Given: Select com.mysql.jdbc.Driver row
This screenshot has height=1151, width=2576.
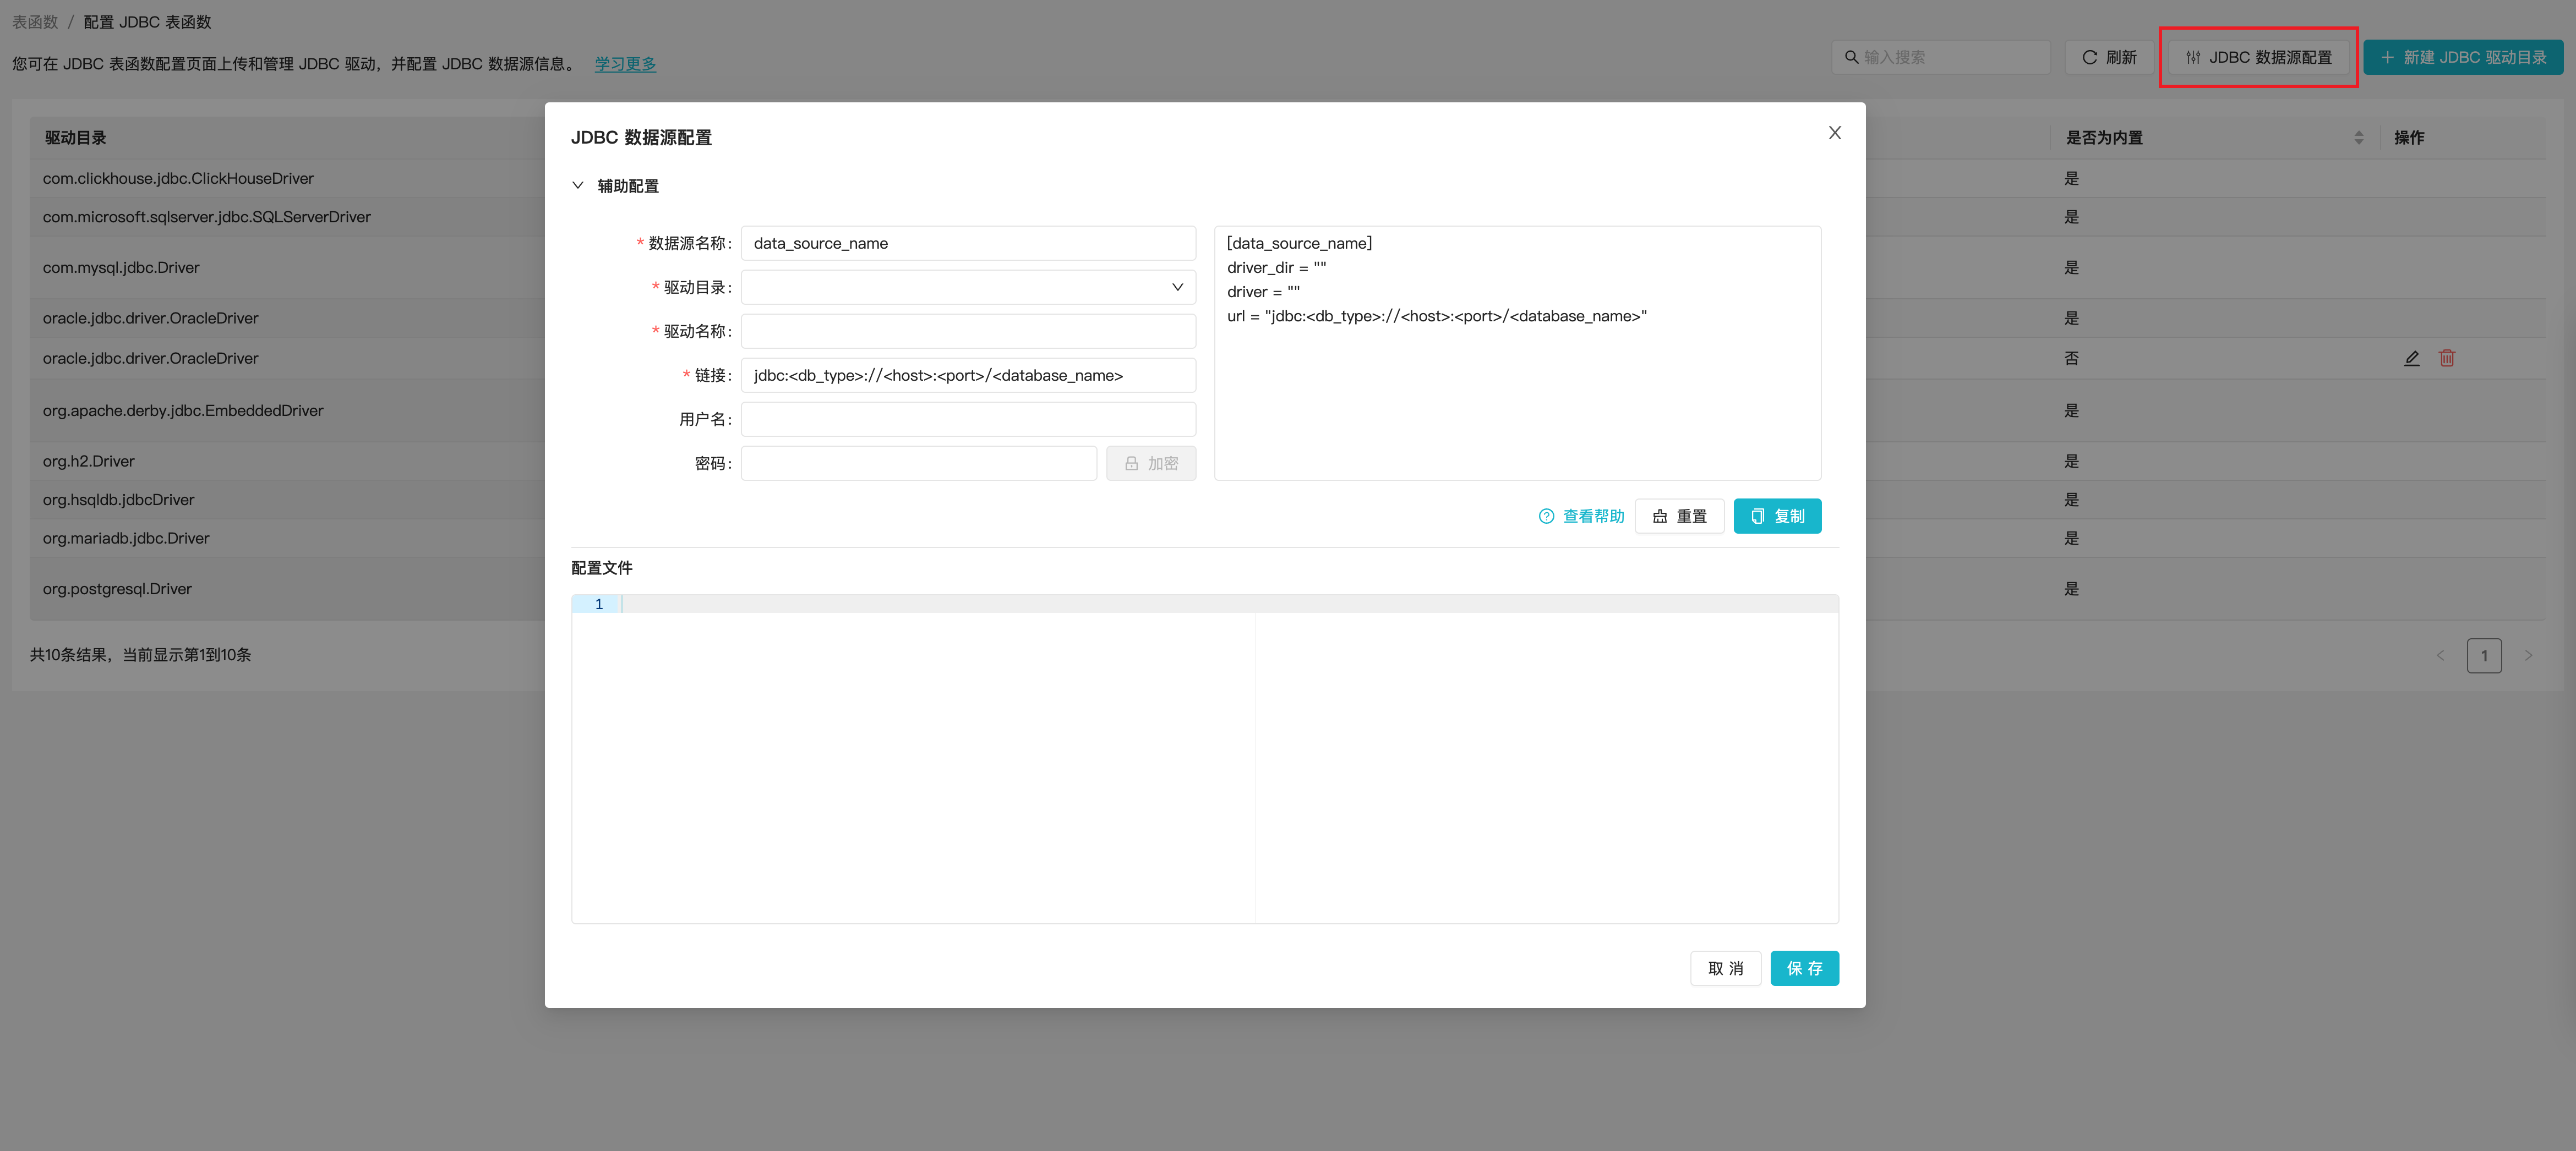Looking at the screenshot, I should [1288, 267].
